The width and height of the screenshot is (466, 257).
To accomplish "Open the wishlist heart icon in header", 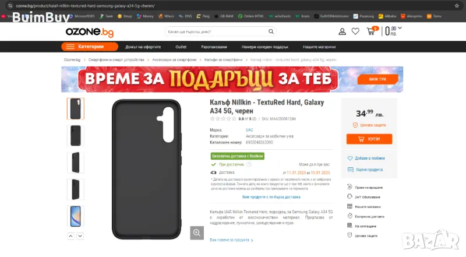I will pos(355,31).
